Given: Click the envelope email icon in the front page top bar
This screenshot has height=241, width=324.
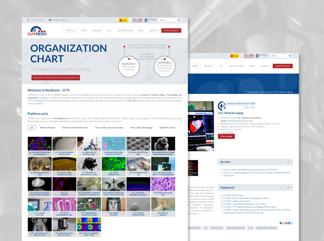Looking at the screenshot, I should pyautogui.click(x=50, y=20).
